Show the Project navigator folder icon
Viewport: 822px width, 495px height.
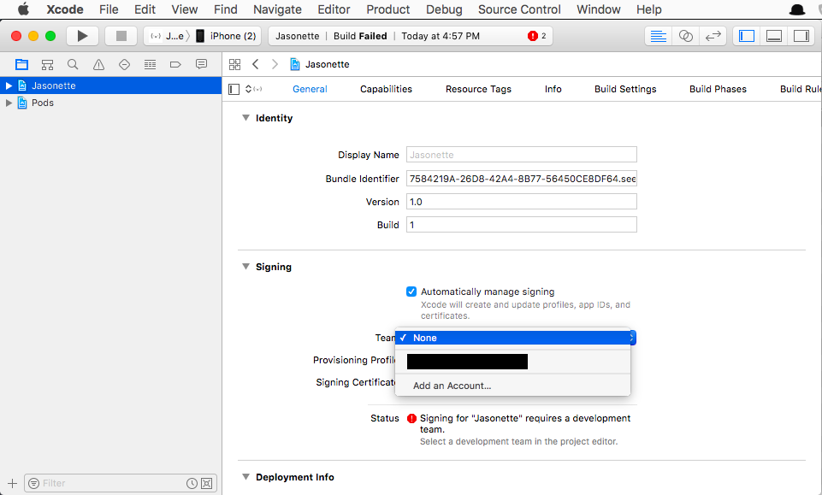21,64
